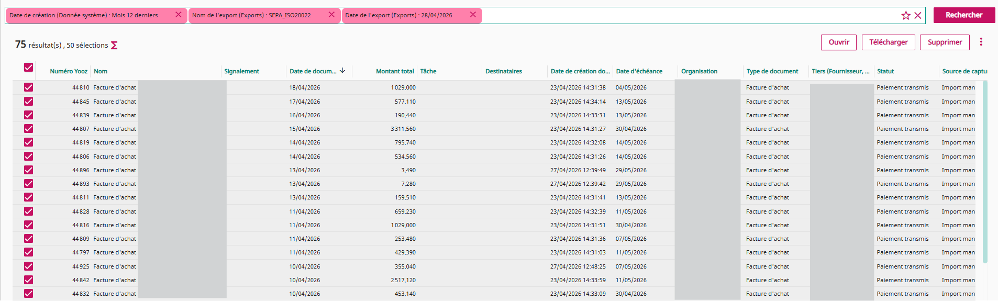Remove the 'Date de l'export' filter chip
This screenshot has height=301, width=998.
point(472,15)
